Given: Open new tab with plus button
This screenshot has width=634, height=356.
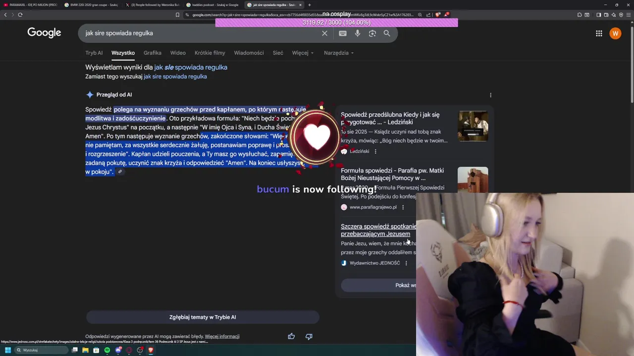Looking at the screenshot, I should [310, 5].
